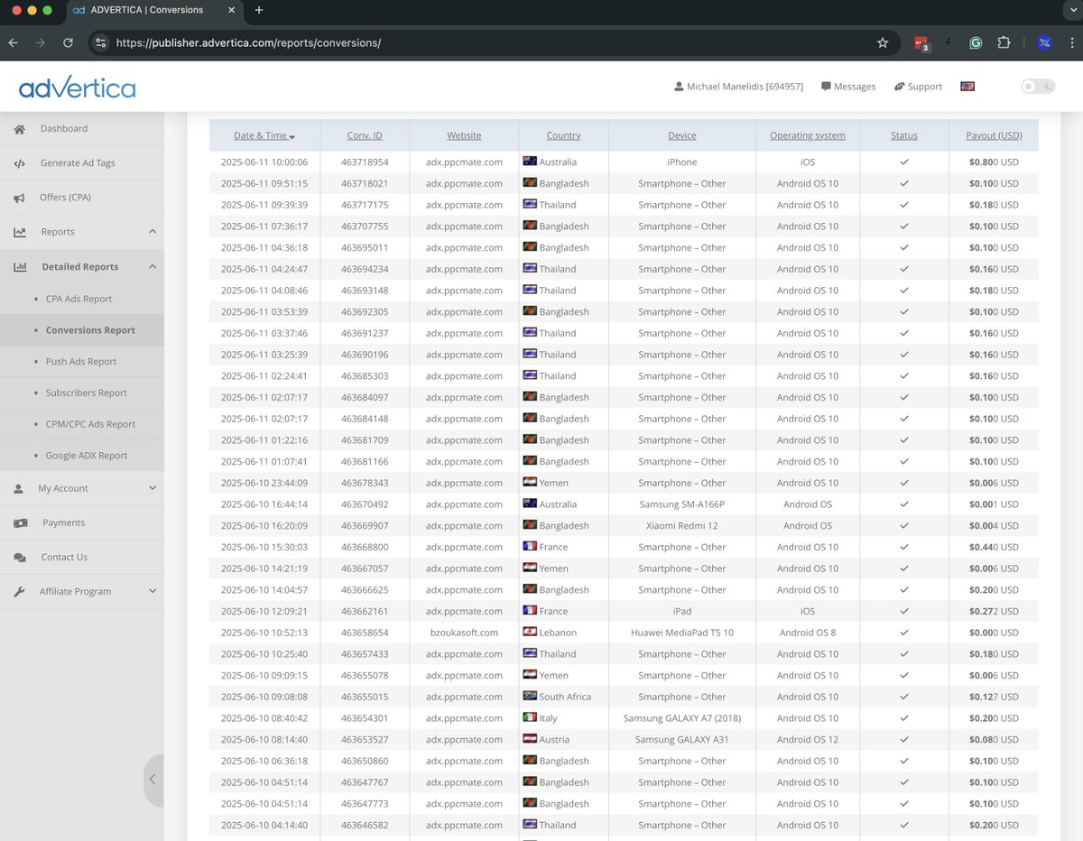Screen dimensions: 1083x841
Task: Click the user profile icon by Michael Manelidis
Action: (x=679, y=87)
